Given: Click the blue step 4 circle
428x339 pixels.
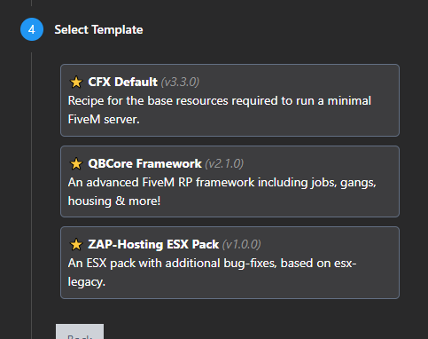Looking at the screenshot, I should [32, 29].
